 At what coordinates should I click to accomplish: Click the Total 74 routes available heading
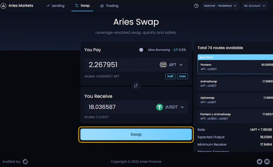coord(220,48)
